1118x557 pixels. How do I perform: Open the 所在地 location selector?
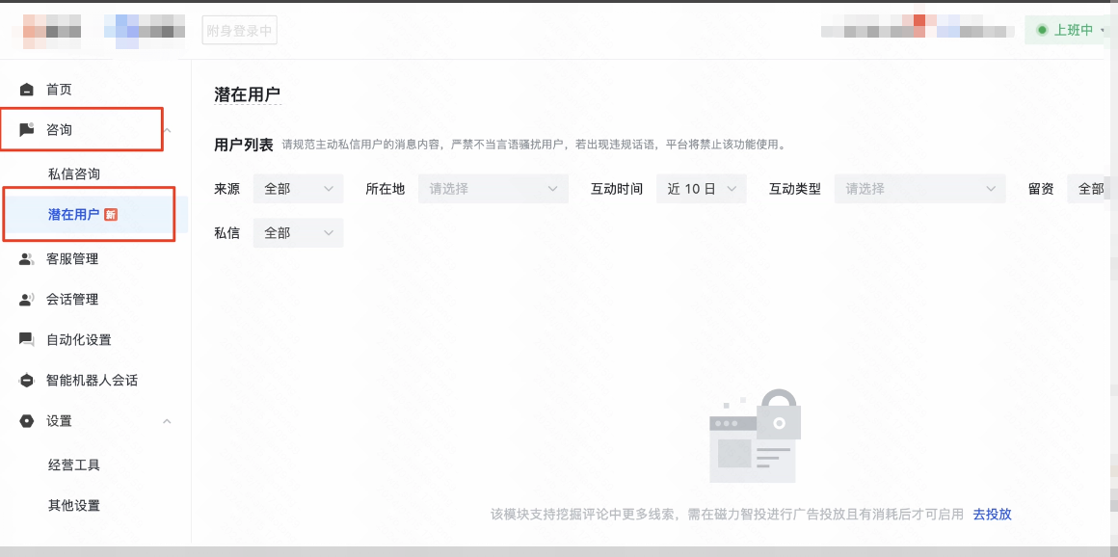click(x=492, y=189)
